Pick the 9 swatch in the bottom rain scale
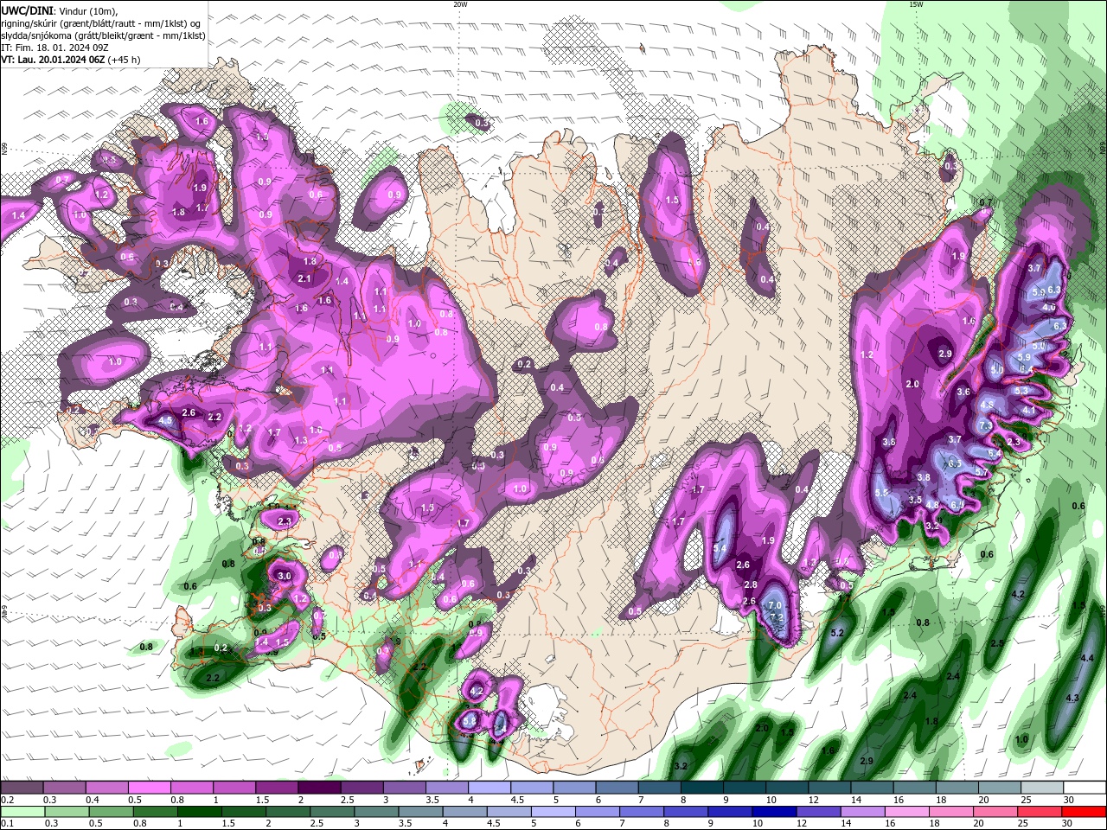 pos(730,812)
